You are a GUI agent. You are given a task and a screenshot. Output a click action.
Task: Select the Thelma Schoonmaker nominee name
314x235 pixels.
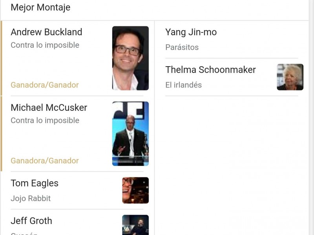point(210,70)
